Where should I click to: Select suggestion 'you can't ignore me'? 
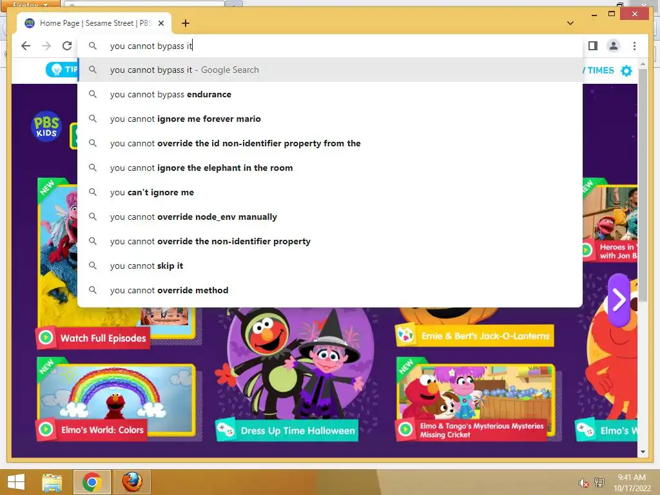click(331, 192)
